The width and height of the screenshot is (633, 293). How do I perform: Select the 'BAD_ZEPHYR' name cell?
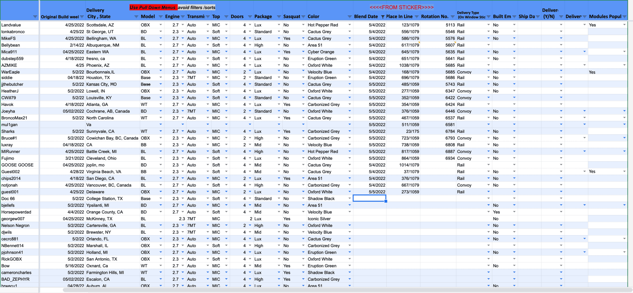(x=20, y=279)
